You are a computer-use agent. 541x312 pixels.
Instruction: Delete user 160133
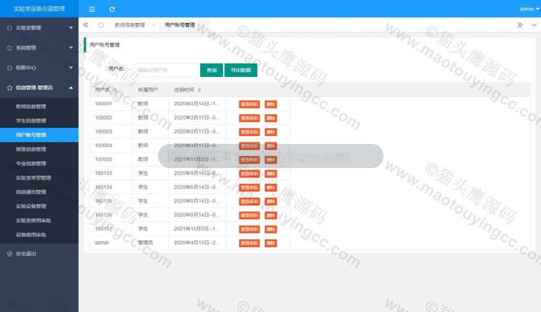pyautogui.click(x=271, y=173)
